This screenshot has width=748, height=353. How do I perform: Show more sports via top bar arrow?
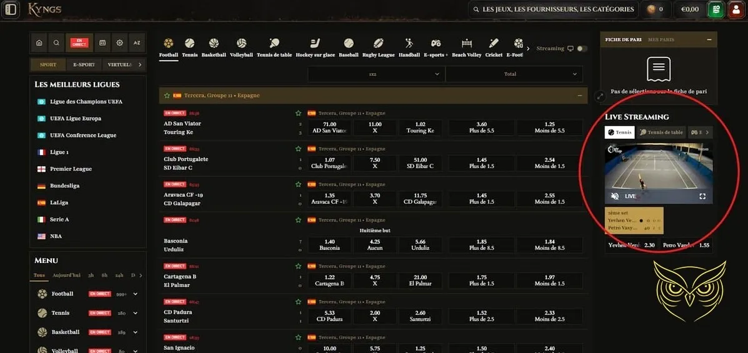point(528,49)
